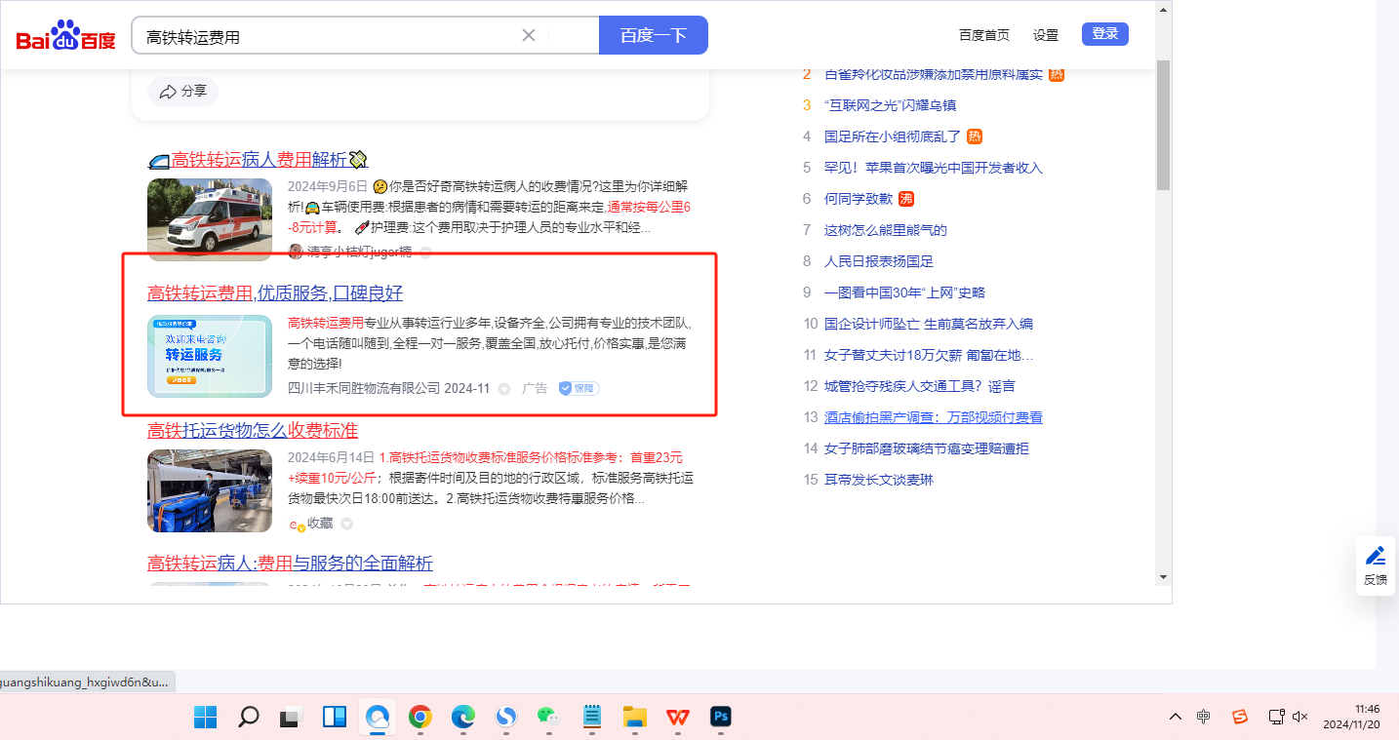The image size is (1399, 740).
Task: Click the 保障 guarantee badge on the ad
Action: point(579,388)
